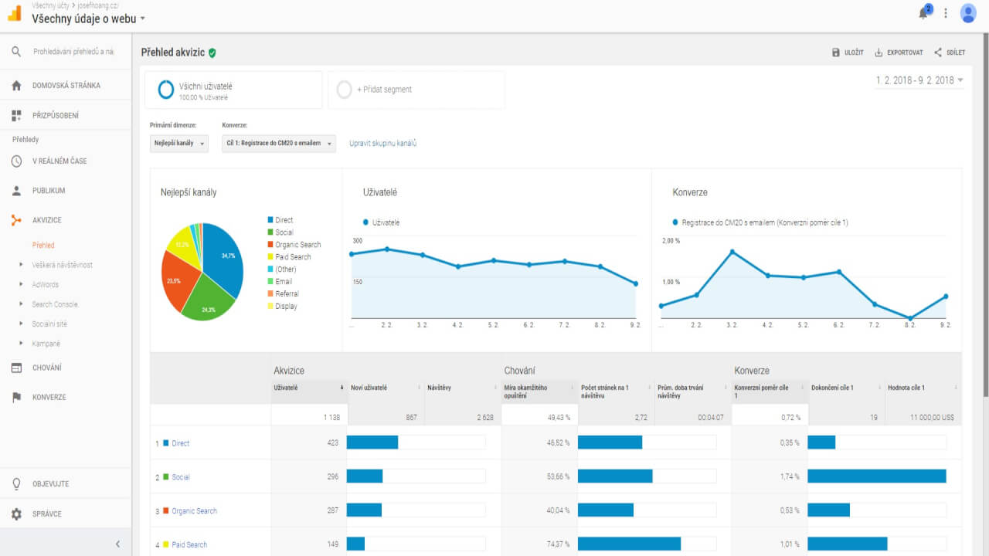This screenshot has width=989, height=556.
Task: Open the Objevujte lightbulb icon
Action: pyautogui.click(x=16, y=482)
